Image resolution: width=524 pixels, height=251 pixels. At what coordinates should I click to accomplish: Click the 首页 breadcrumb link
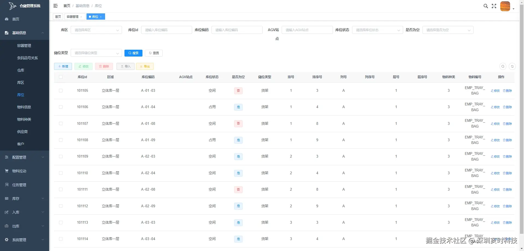point(67,6)
